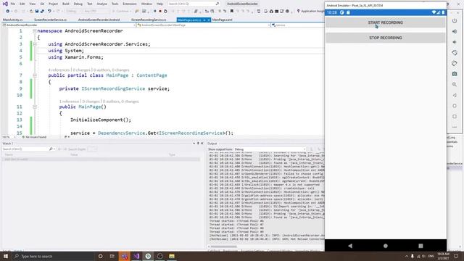This screenshot has width=464, height=261.
Task: Tap the Android navigation bar recents button
Action: coord(420,246)
